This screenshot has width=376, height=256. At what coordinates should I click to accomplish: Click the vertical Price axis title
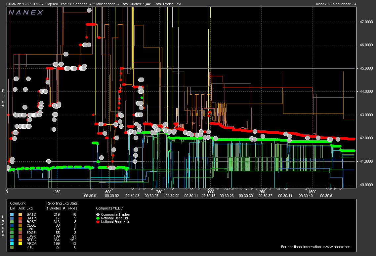3,98
